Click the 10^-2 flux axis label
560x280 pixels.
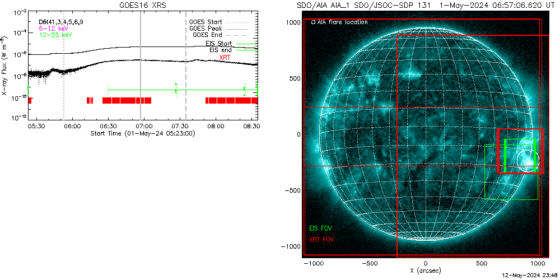coord(20,12)
